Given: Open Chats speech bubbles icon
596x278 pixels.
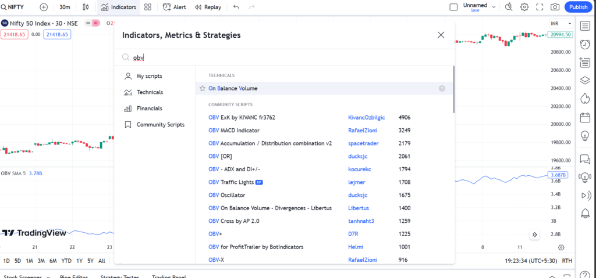Looking at the screenshot, I should coord(584,159).
